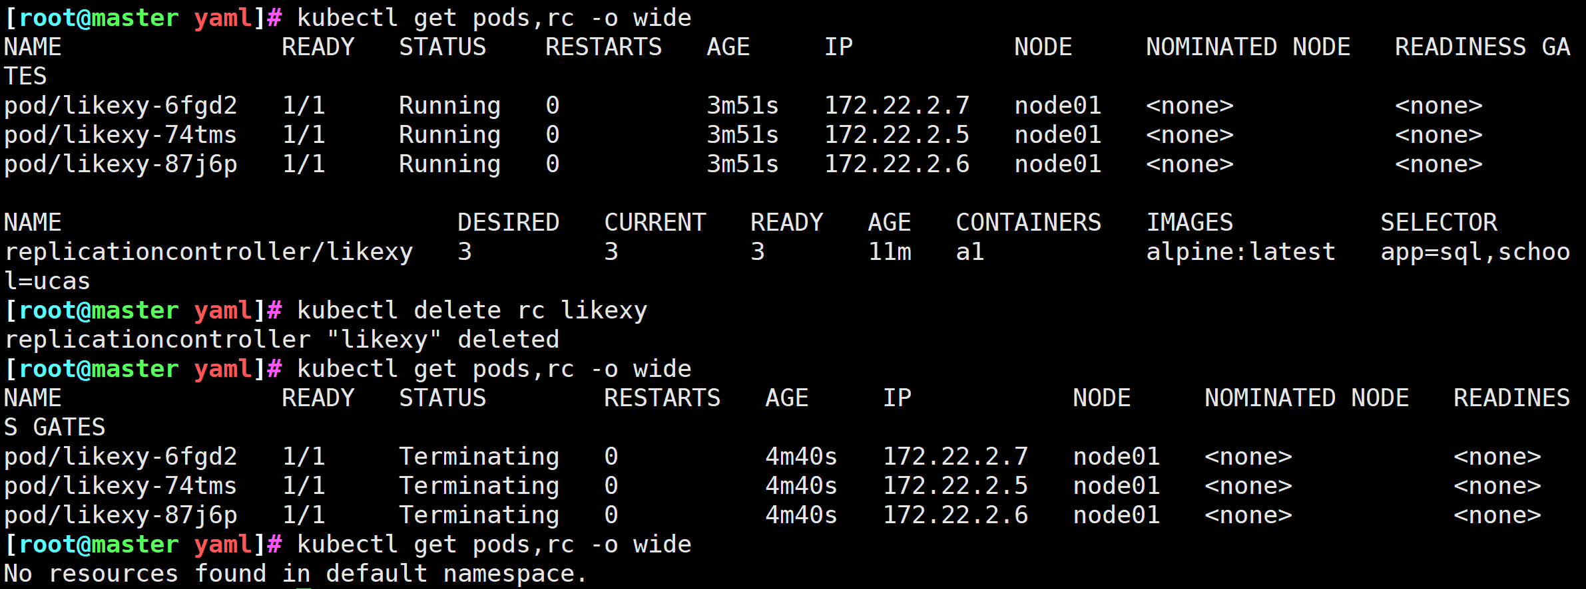Click the "READINESS GA" header in first table
This screenshot has height=589, width=1586.
click(x=1482, y=47)
